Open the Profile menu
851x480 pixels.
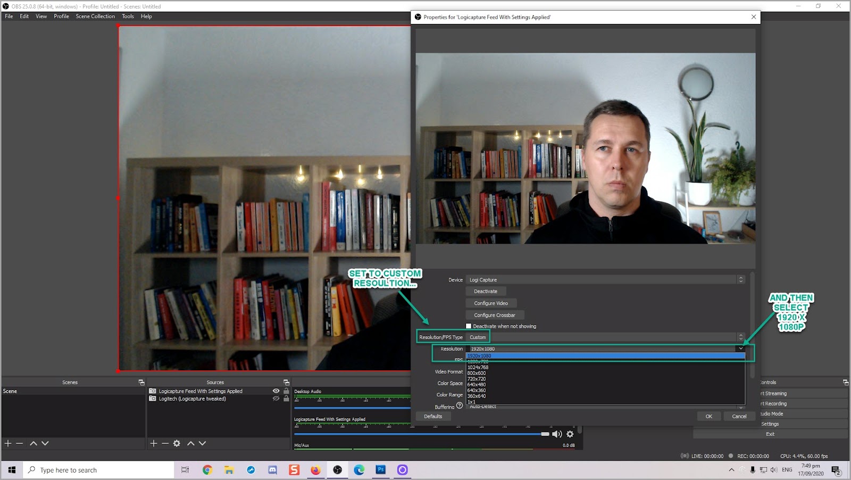pos(61,16)
